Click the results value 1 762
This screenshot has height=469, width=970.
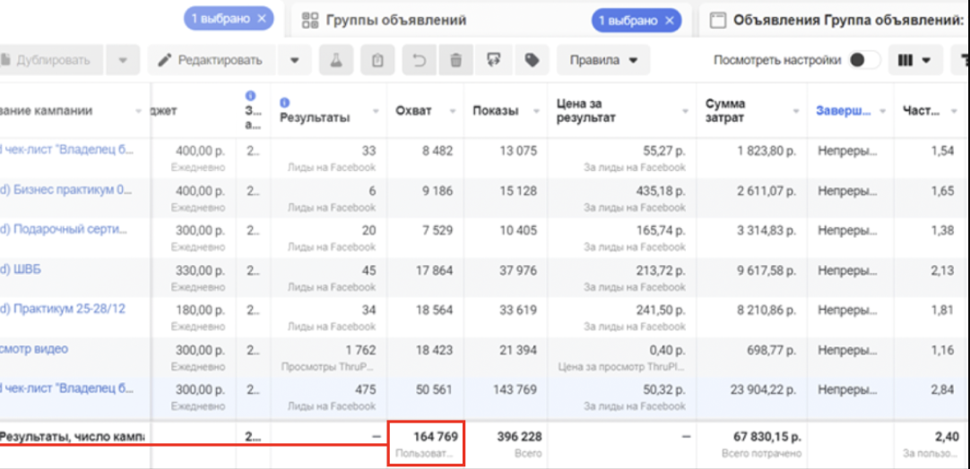360,350
